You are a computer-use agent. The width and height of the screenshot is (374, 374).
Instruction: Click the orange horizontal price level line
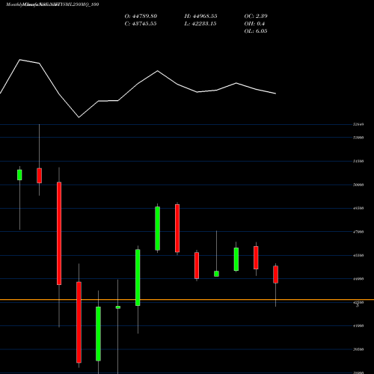click(187, 299)
